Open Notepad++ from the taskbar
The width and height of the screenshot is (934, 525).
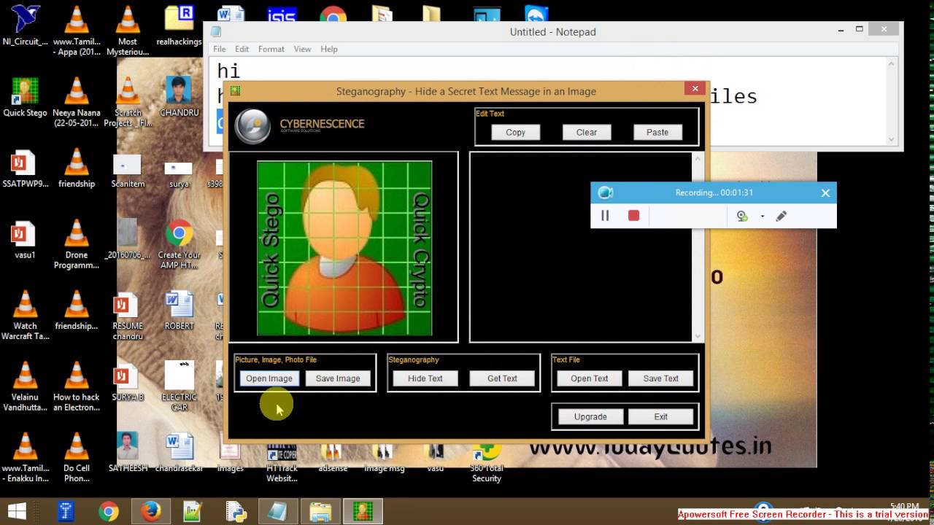(x=193, y=512)
